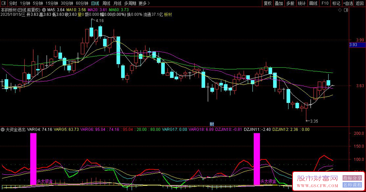Open the stock title dropdown arrow
Image resolution: width=366 pixels, height=192 pixels.
[44, 10]
